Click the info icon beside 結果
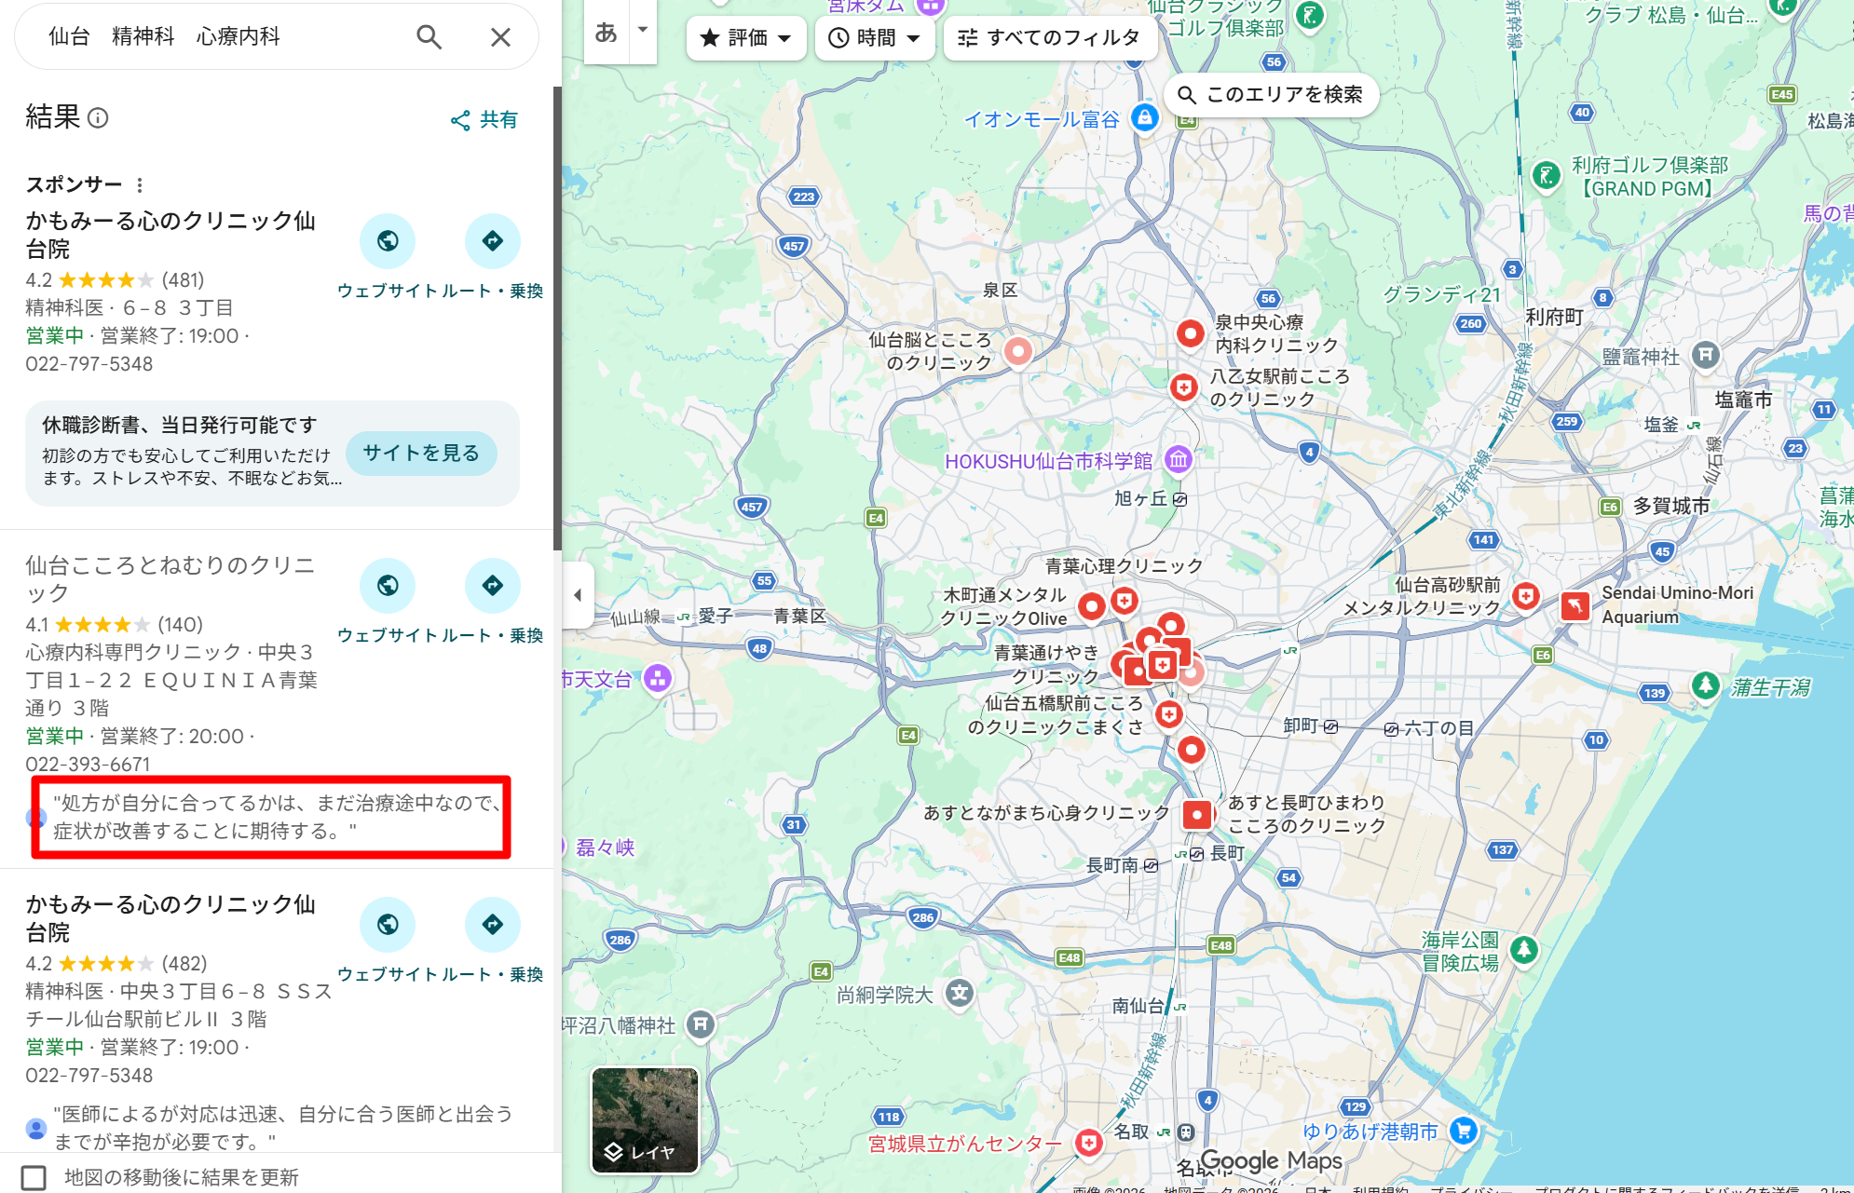Screen dimensions: 1854x1193 click(x=98, y=119)
